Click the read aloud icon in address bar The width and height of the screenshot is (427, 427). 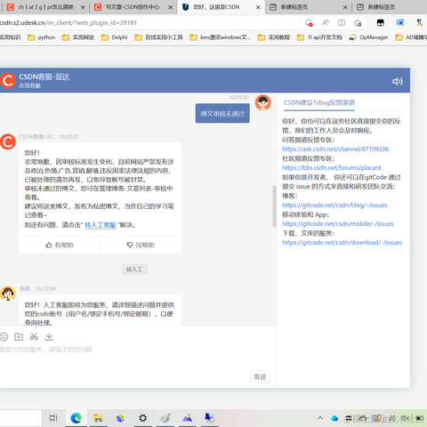326,23
